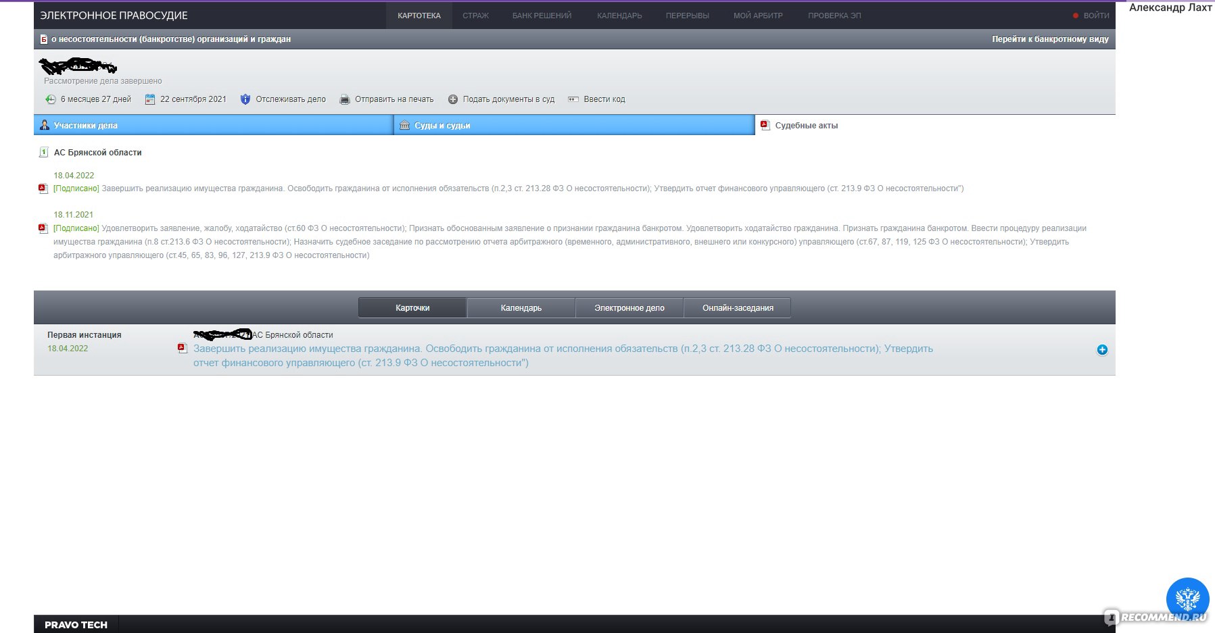Select the Карточки button

point(412,308)
